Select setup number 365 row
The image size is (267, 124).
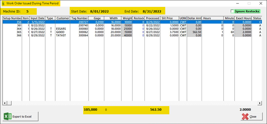132,32
